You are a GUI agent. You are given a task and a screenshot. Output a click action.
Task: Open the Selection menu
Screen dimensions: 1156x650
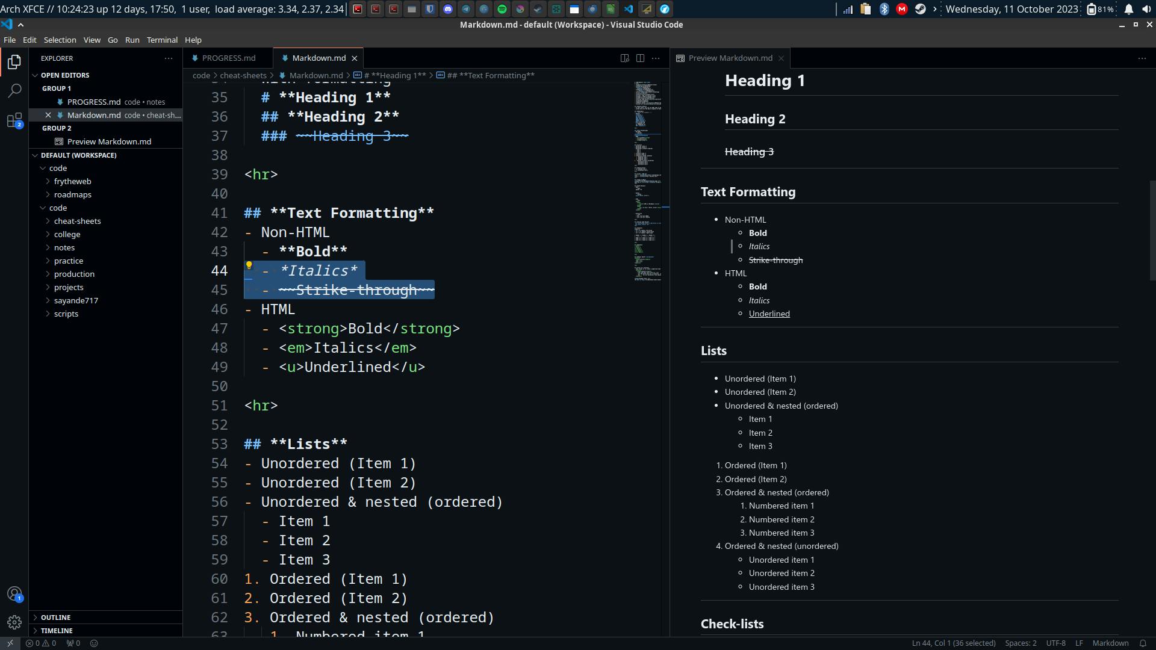60,40
